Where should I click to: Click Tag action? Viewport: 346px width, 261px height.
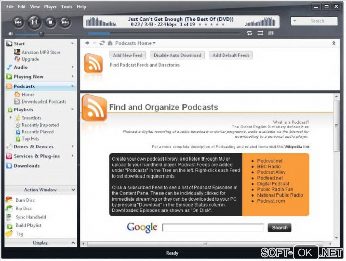click(19, 234)
